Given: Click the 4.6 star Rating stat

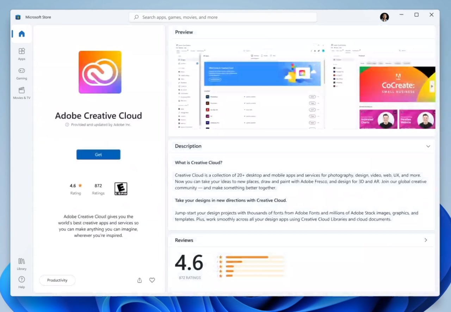Looking at the screenshot, I should pyautogui.click(x=75, y=189).
